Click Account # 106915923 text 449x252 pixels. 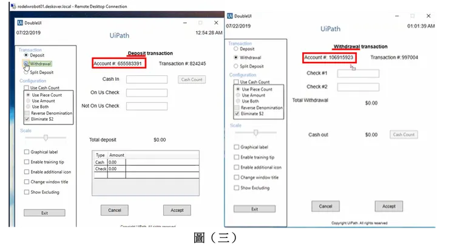(x=328, y=57)
